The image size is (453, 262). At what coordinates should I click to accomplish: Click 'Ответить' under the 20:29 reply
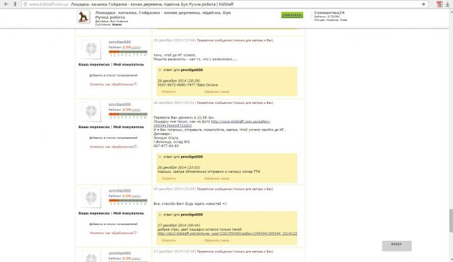pos(169,91)
